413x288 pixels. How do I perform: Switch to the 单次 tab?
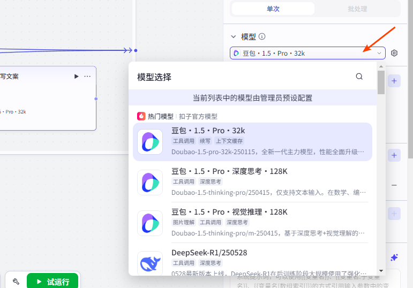click(x=273, y=9)
